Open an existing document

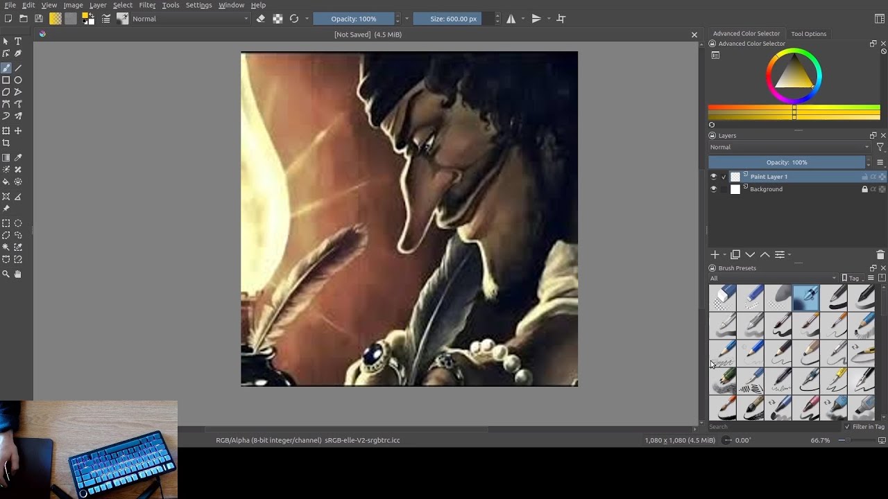pos(24,19)
